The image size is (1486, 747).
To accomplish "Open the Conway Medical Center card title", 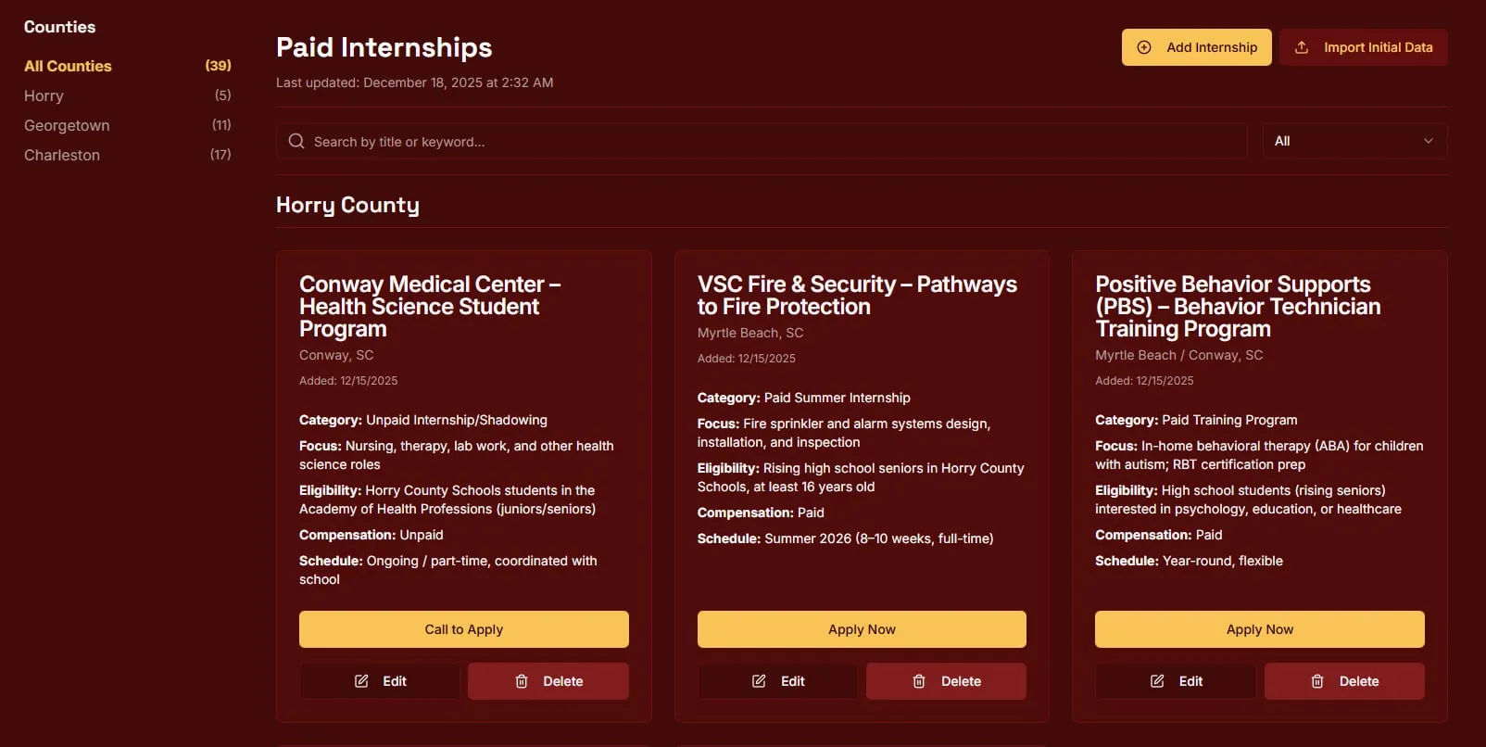I will (430, 306).
